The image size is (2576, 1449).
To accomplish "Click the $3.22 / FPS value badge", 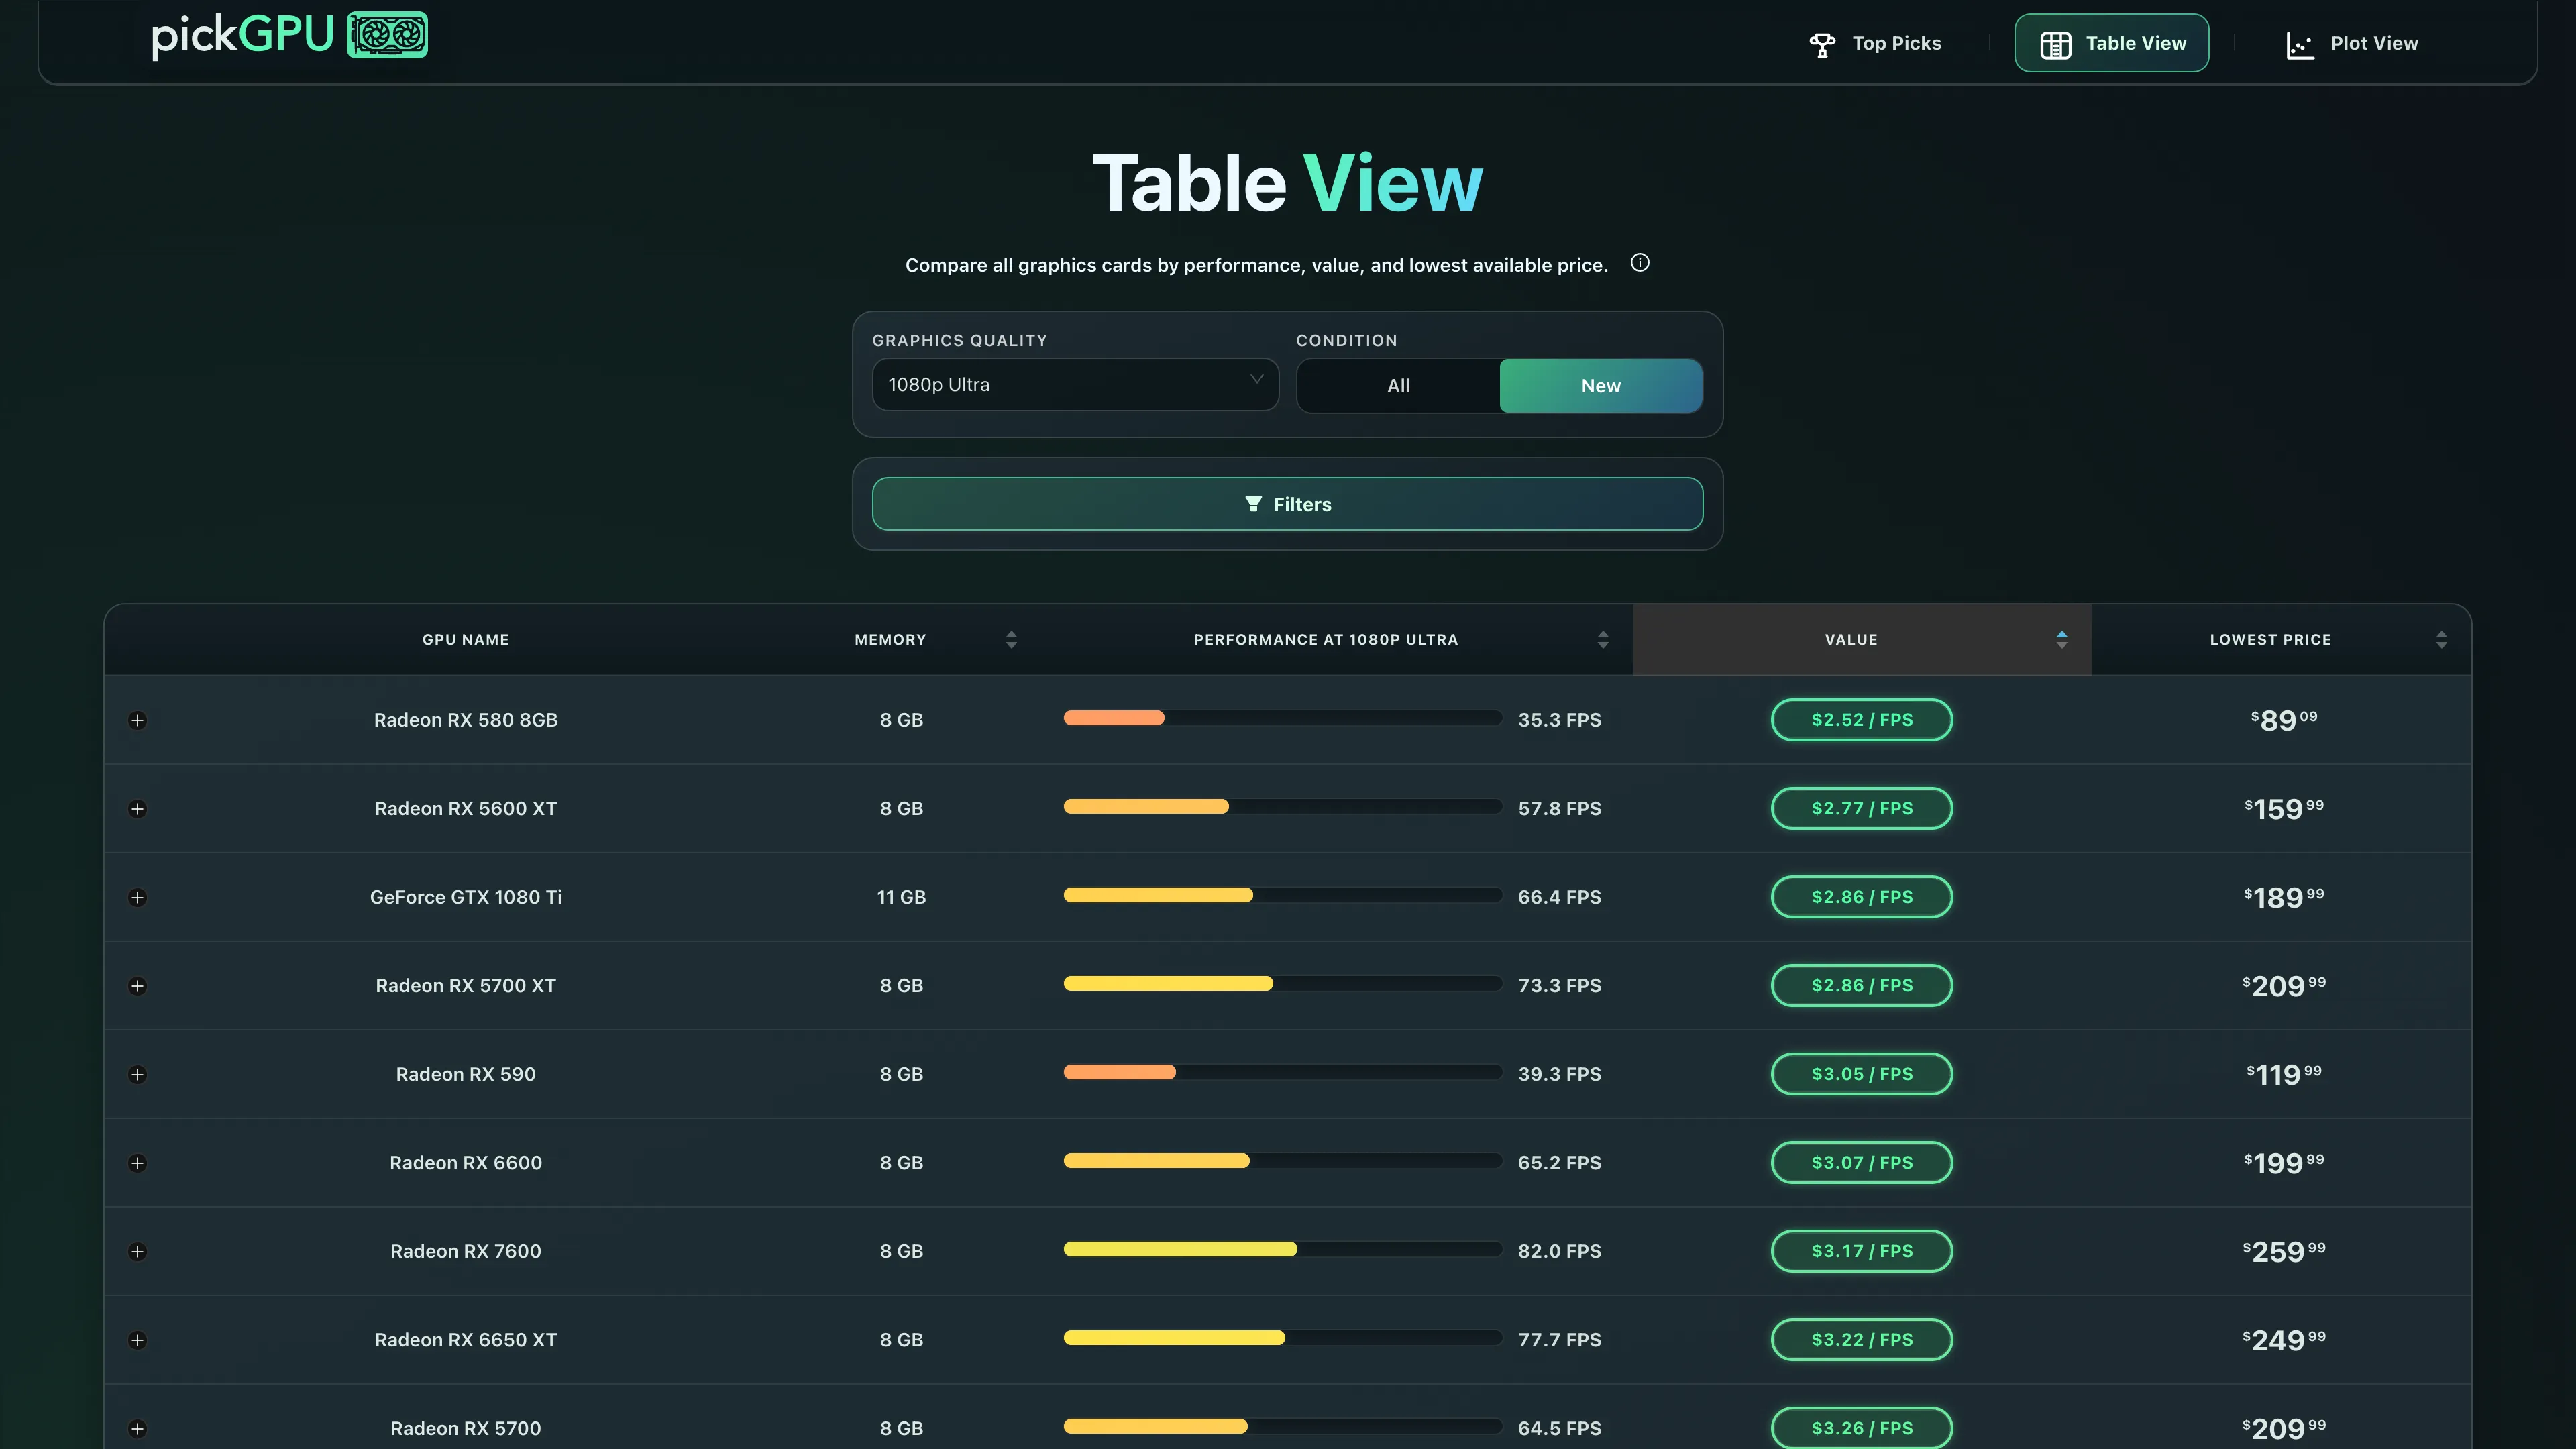I will tap(1862, 1339).
